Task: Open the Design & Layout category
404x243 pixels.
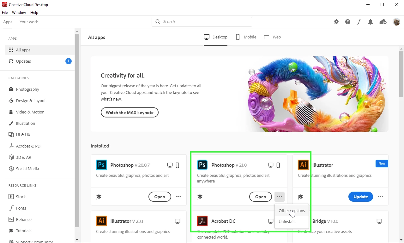Action: [27, 101]
